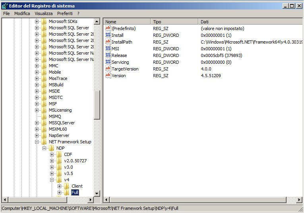This screenshot has width=304, height=213.
Task: Sort by the Dati column header
Action: point(250,22)
